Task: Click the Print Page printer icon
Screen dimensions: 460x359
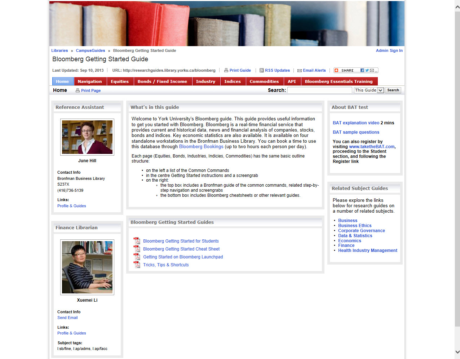Action: coord(78,90)
